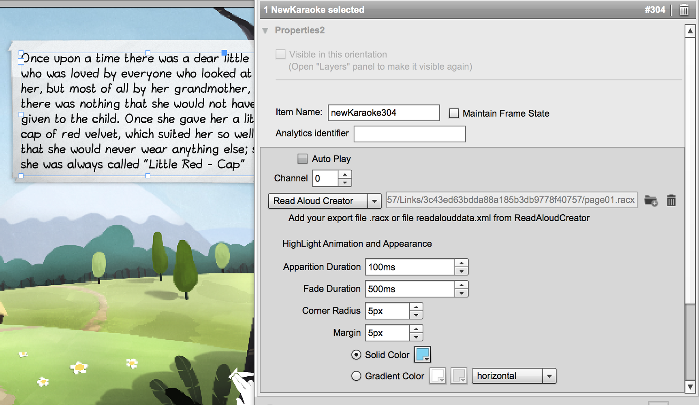Enable Maintain Frame State checkbox
699x405 pixels.
point(454,113)
